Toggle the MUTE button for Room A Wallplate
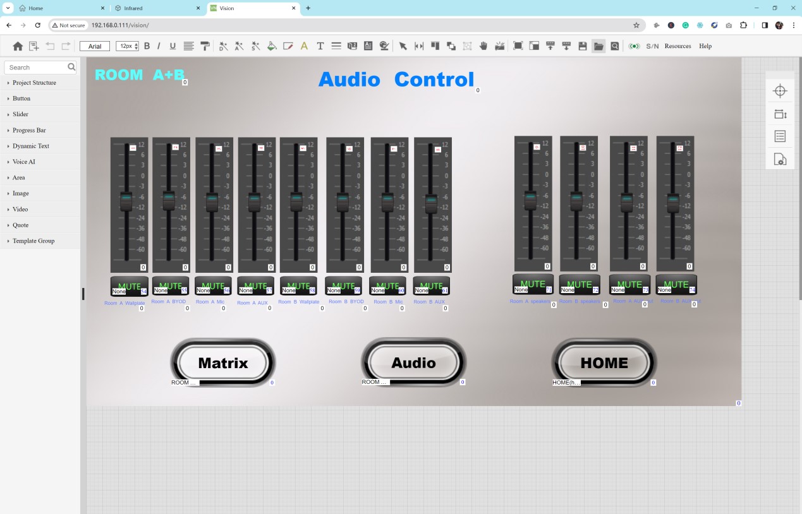Screen dimensions: 802x514 click(130, 286)
